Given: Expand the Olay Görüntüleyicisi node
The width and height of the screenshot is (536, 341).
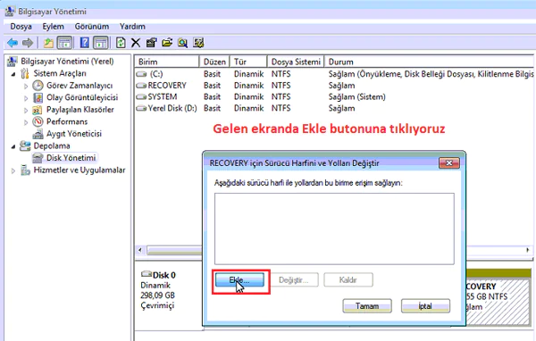Looking at the screenshot, I should 26,98.
